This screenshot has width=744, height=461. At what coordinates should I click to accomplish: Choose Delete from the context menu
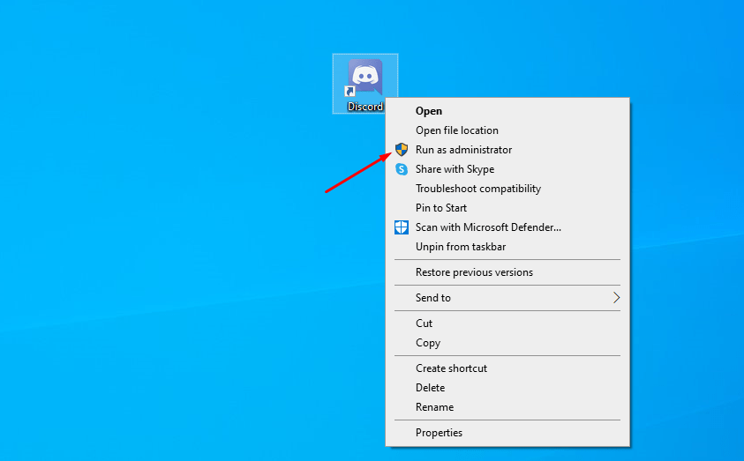507,388
